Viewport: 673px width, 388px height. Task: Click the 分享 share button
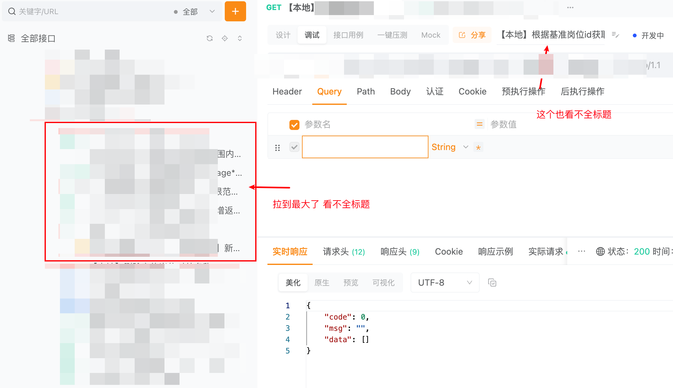(x=472, y=35)
